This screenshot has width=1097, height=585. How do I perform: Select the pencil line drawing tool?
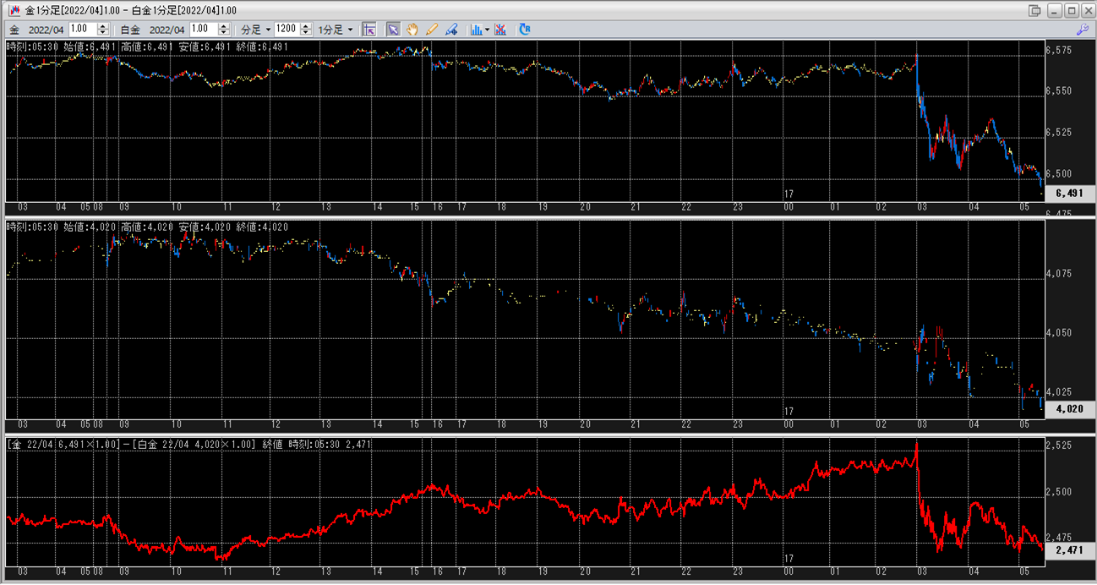pyautogui.click(x=432, y=30)
